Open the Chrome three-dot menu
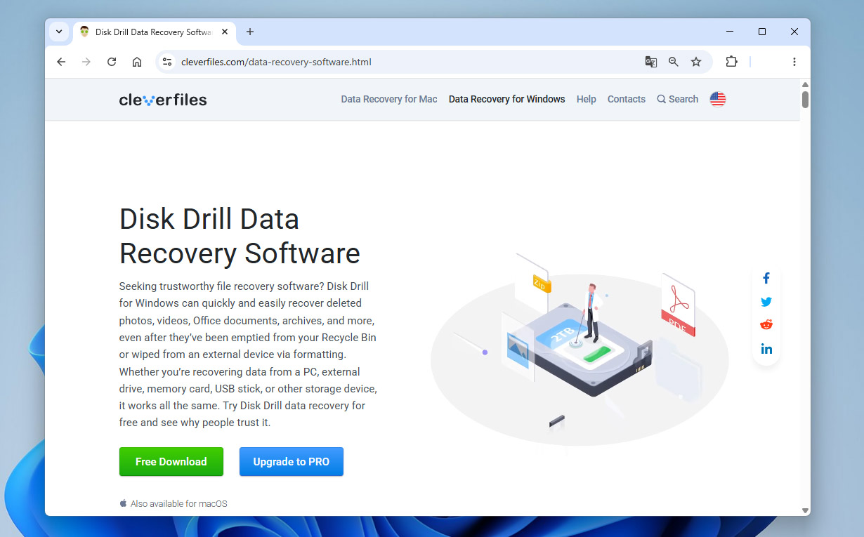This screenshot has height=537, width=864. (x=794, y=62)
